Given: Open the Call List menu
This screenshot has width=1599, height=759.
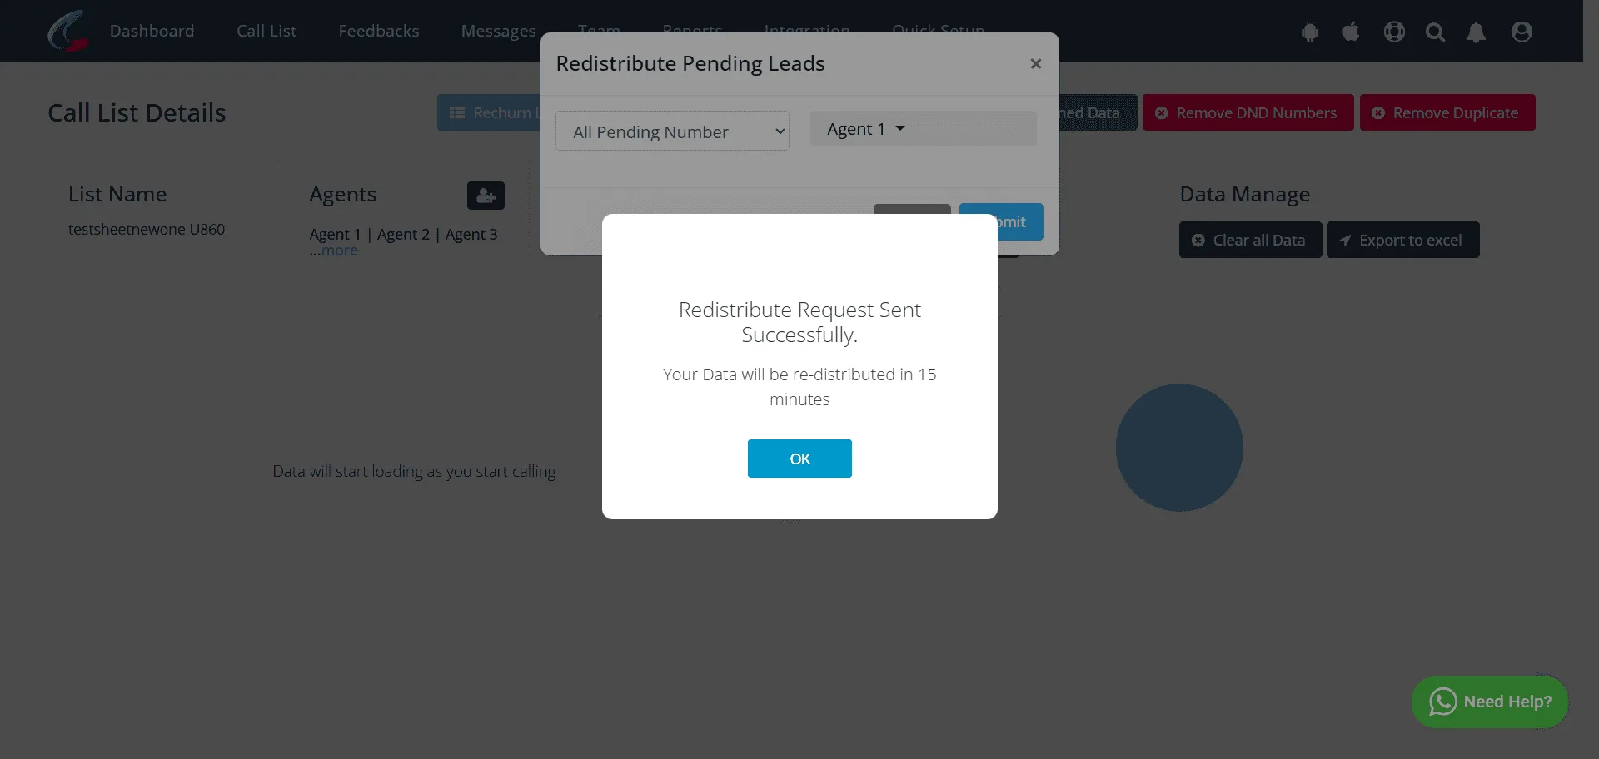Looking at the screenshot, I should pos(266,31).
